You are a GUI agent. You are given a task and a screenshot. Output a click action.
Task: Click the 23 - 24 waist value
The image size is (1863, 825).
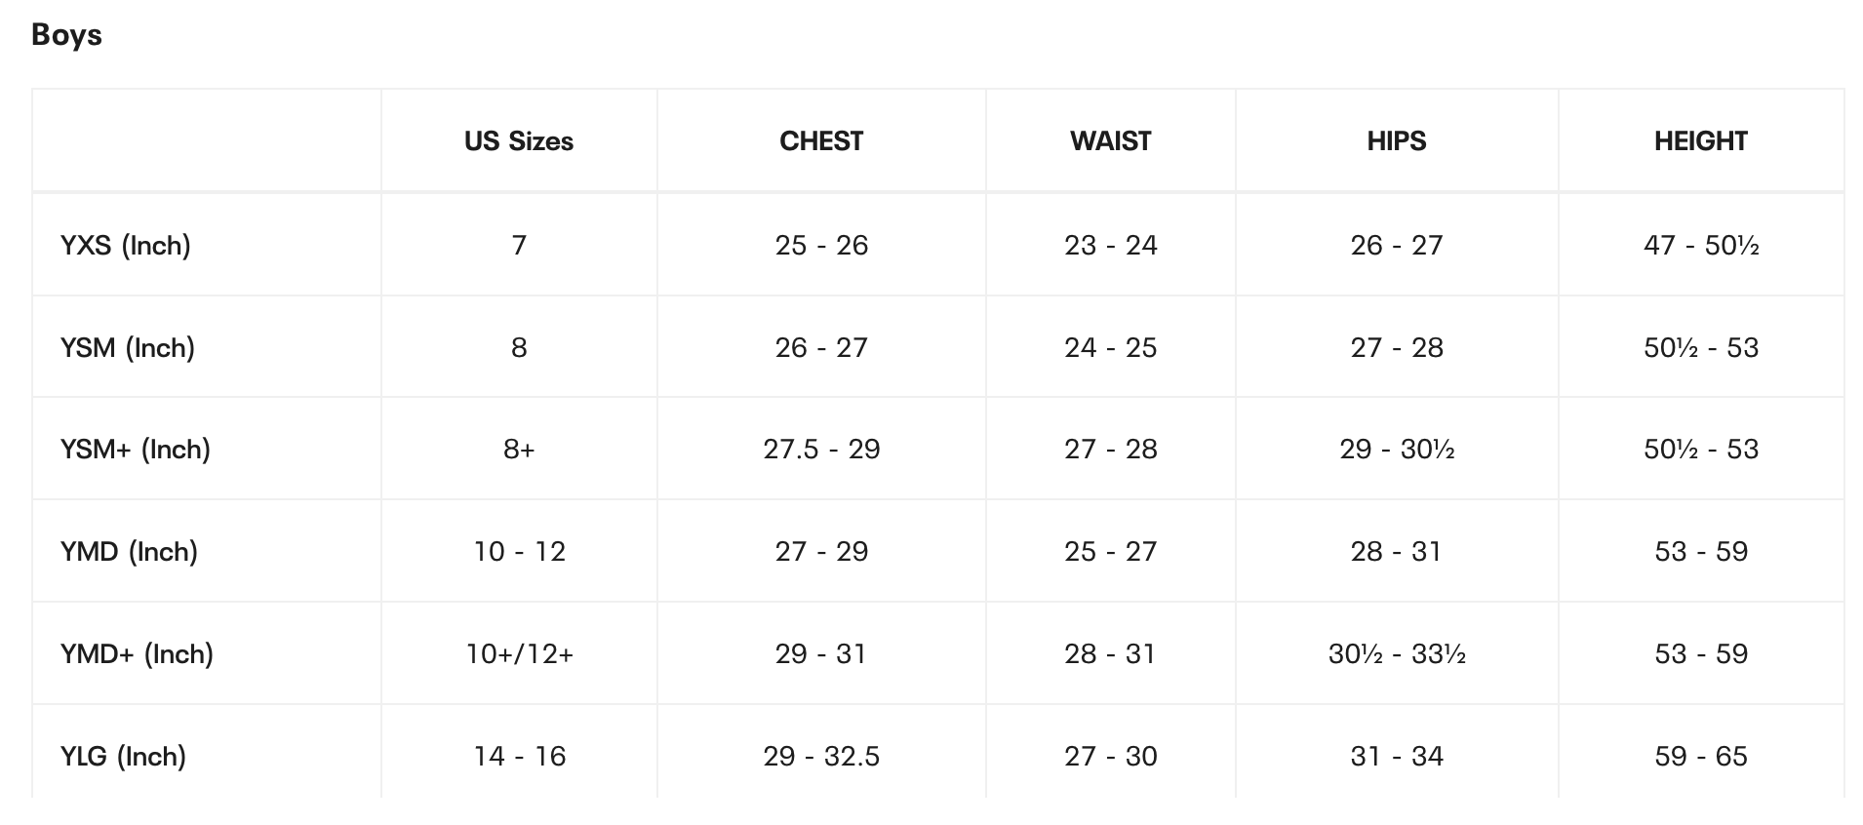pos(1110,245)
